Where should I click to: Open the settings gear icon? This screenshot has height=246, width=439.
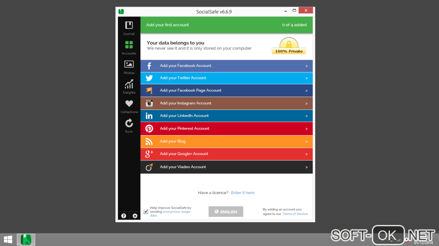coord(135,216)
